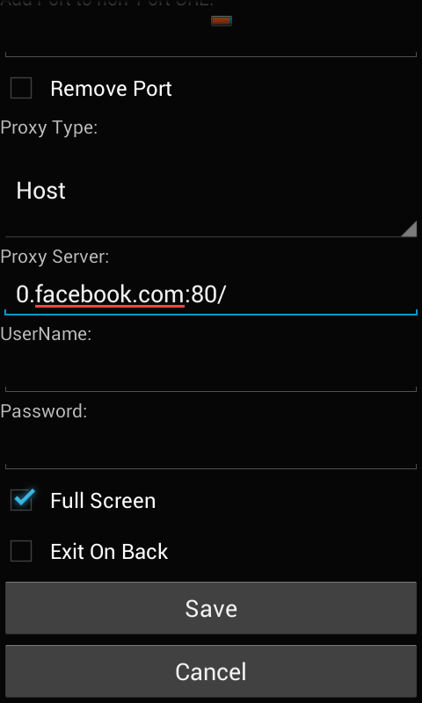Click into the UserName input field

(211, 372)
